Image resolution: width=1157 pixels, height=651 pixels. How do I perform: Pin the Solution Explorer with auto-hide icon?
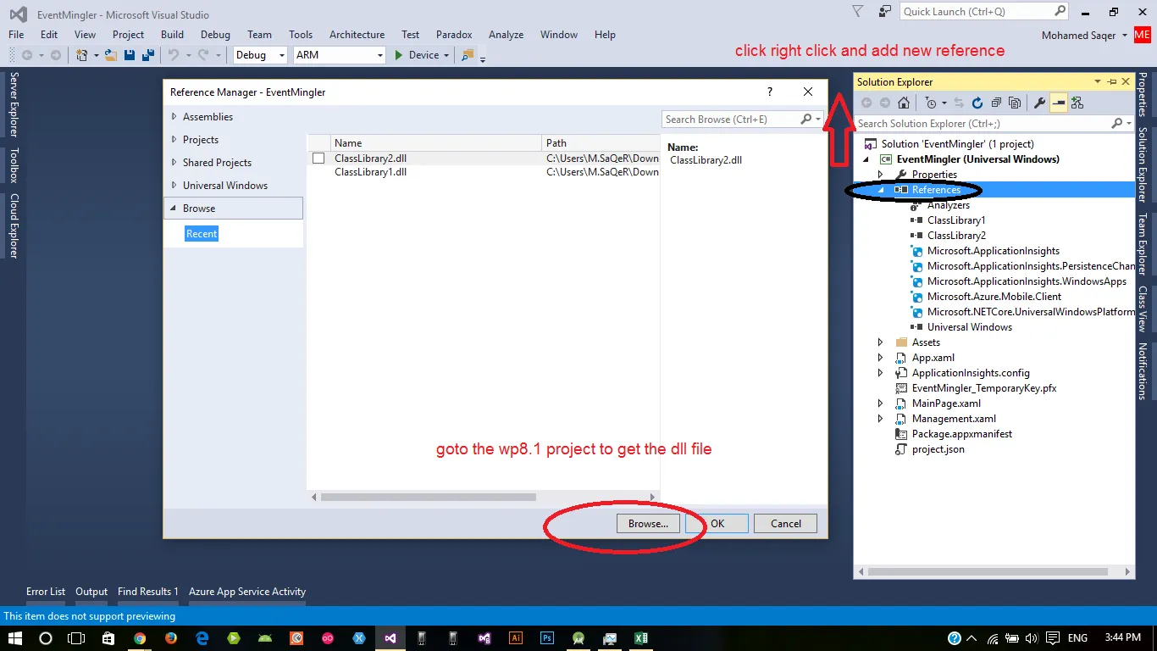coord(1111,82)
